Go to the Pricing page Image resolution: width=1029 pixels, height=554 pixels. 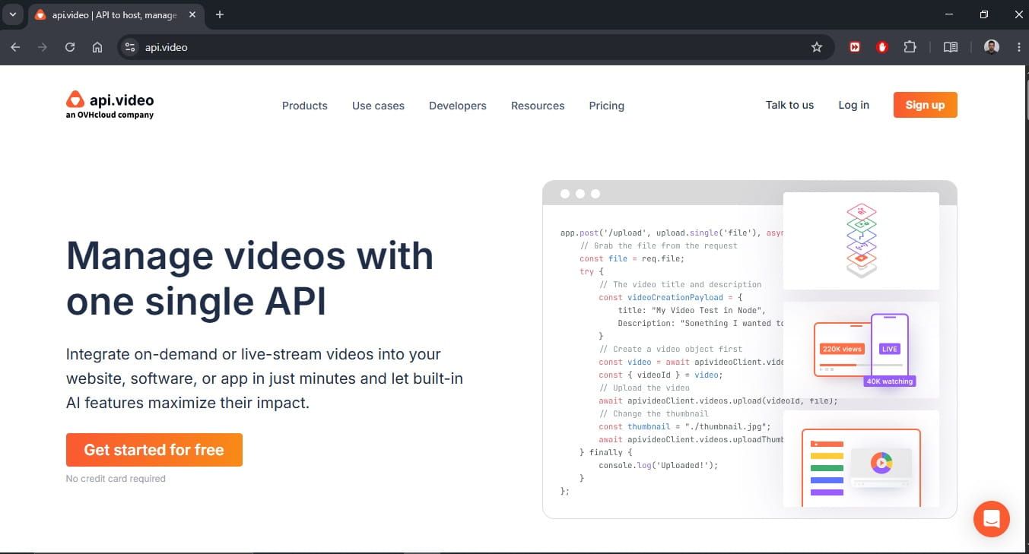(x=606, y=106)
